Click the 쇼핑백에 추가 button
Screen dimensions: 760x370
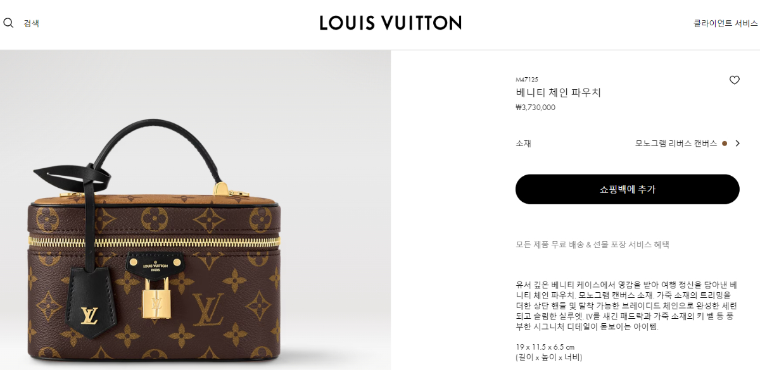[x=628, y=189]
